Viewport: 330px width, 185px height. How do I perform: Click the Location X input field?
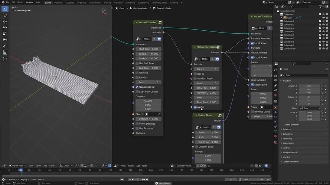coord(309,86)
